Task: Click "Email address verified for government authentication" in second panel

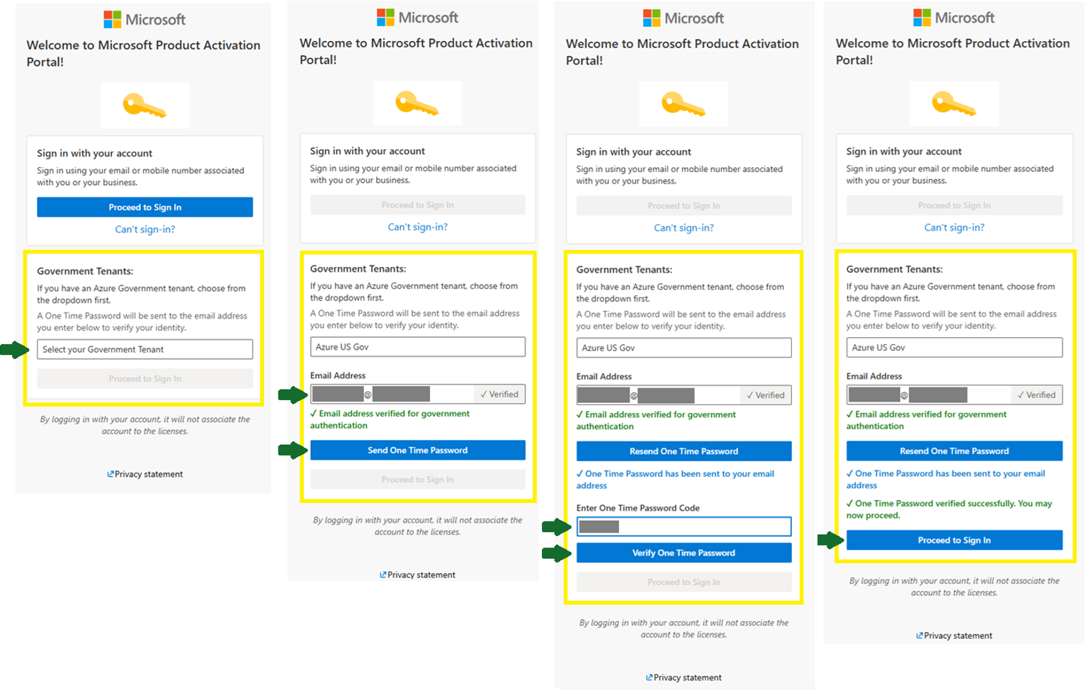Action: tap(390, 419)
